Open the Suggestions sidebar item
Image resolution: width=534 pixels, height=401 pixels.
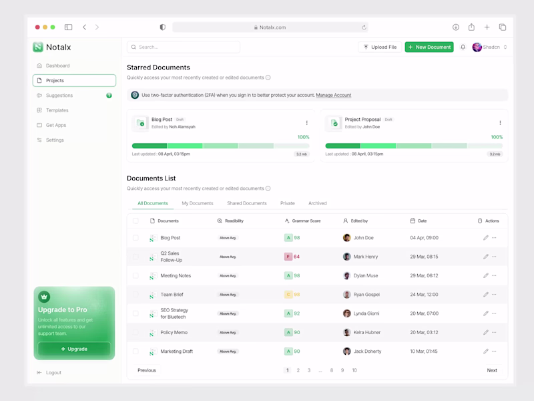(x=74, y=96)
